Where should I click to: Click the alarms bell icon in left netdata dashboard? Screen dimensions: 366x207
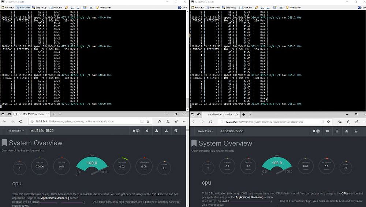pyautogui.click(x=135, y=131)
